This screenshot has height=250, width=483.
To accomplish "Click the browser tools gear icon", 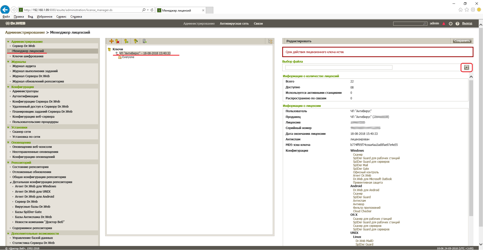I will pos(473,10).
